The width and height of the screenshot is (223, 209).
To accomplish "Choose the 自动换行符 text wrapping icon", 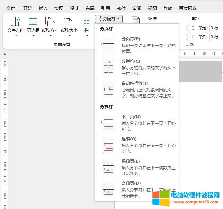I will [x=108, y=89].
